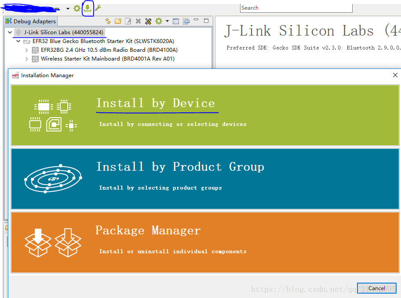Screen dimensions: 401x298
Task: Expand Wireless Starter Kit Mainboard node
Action: 26,59
